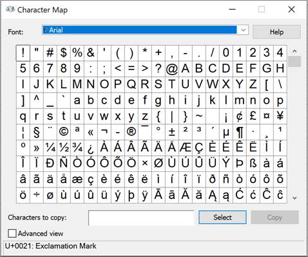Select the superscript two ² character

click(x=186, y=132)
